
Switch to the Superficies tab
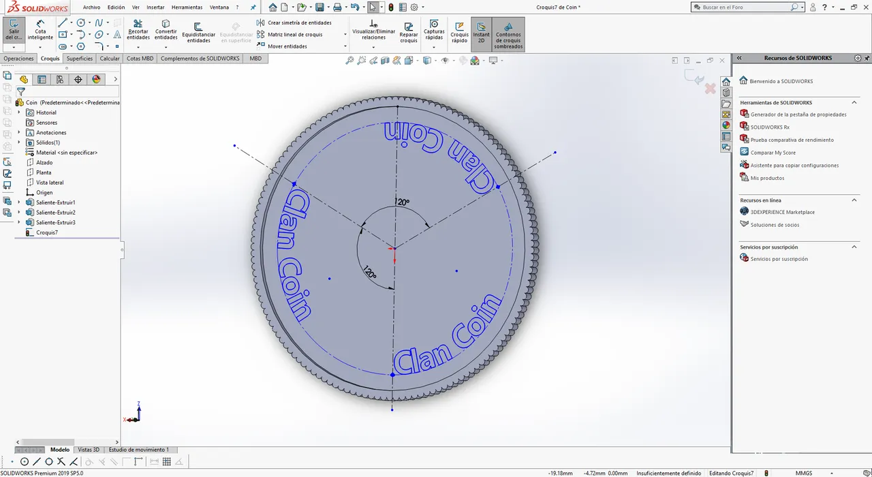(80, 59)
